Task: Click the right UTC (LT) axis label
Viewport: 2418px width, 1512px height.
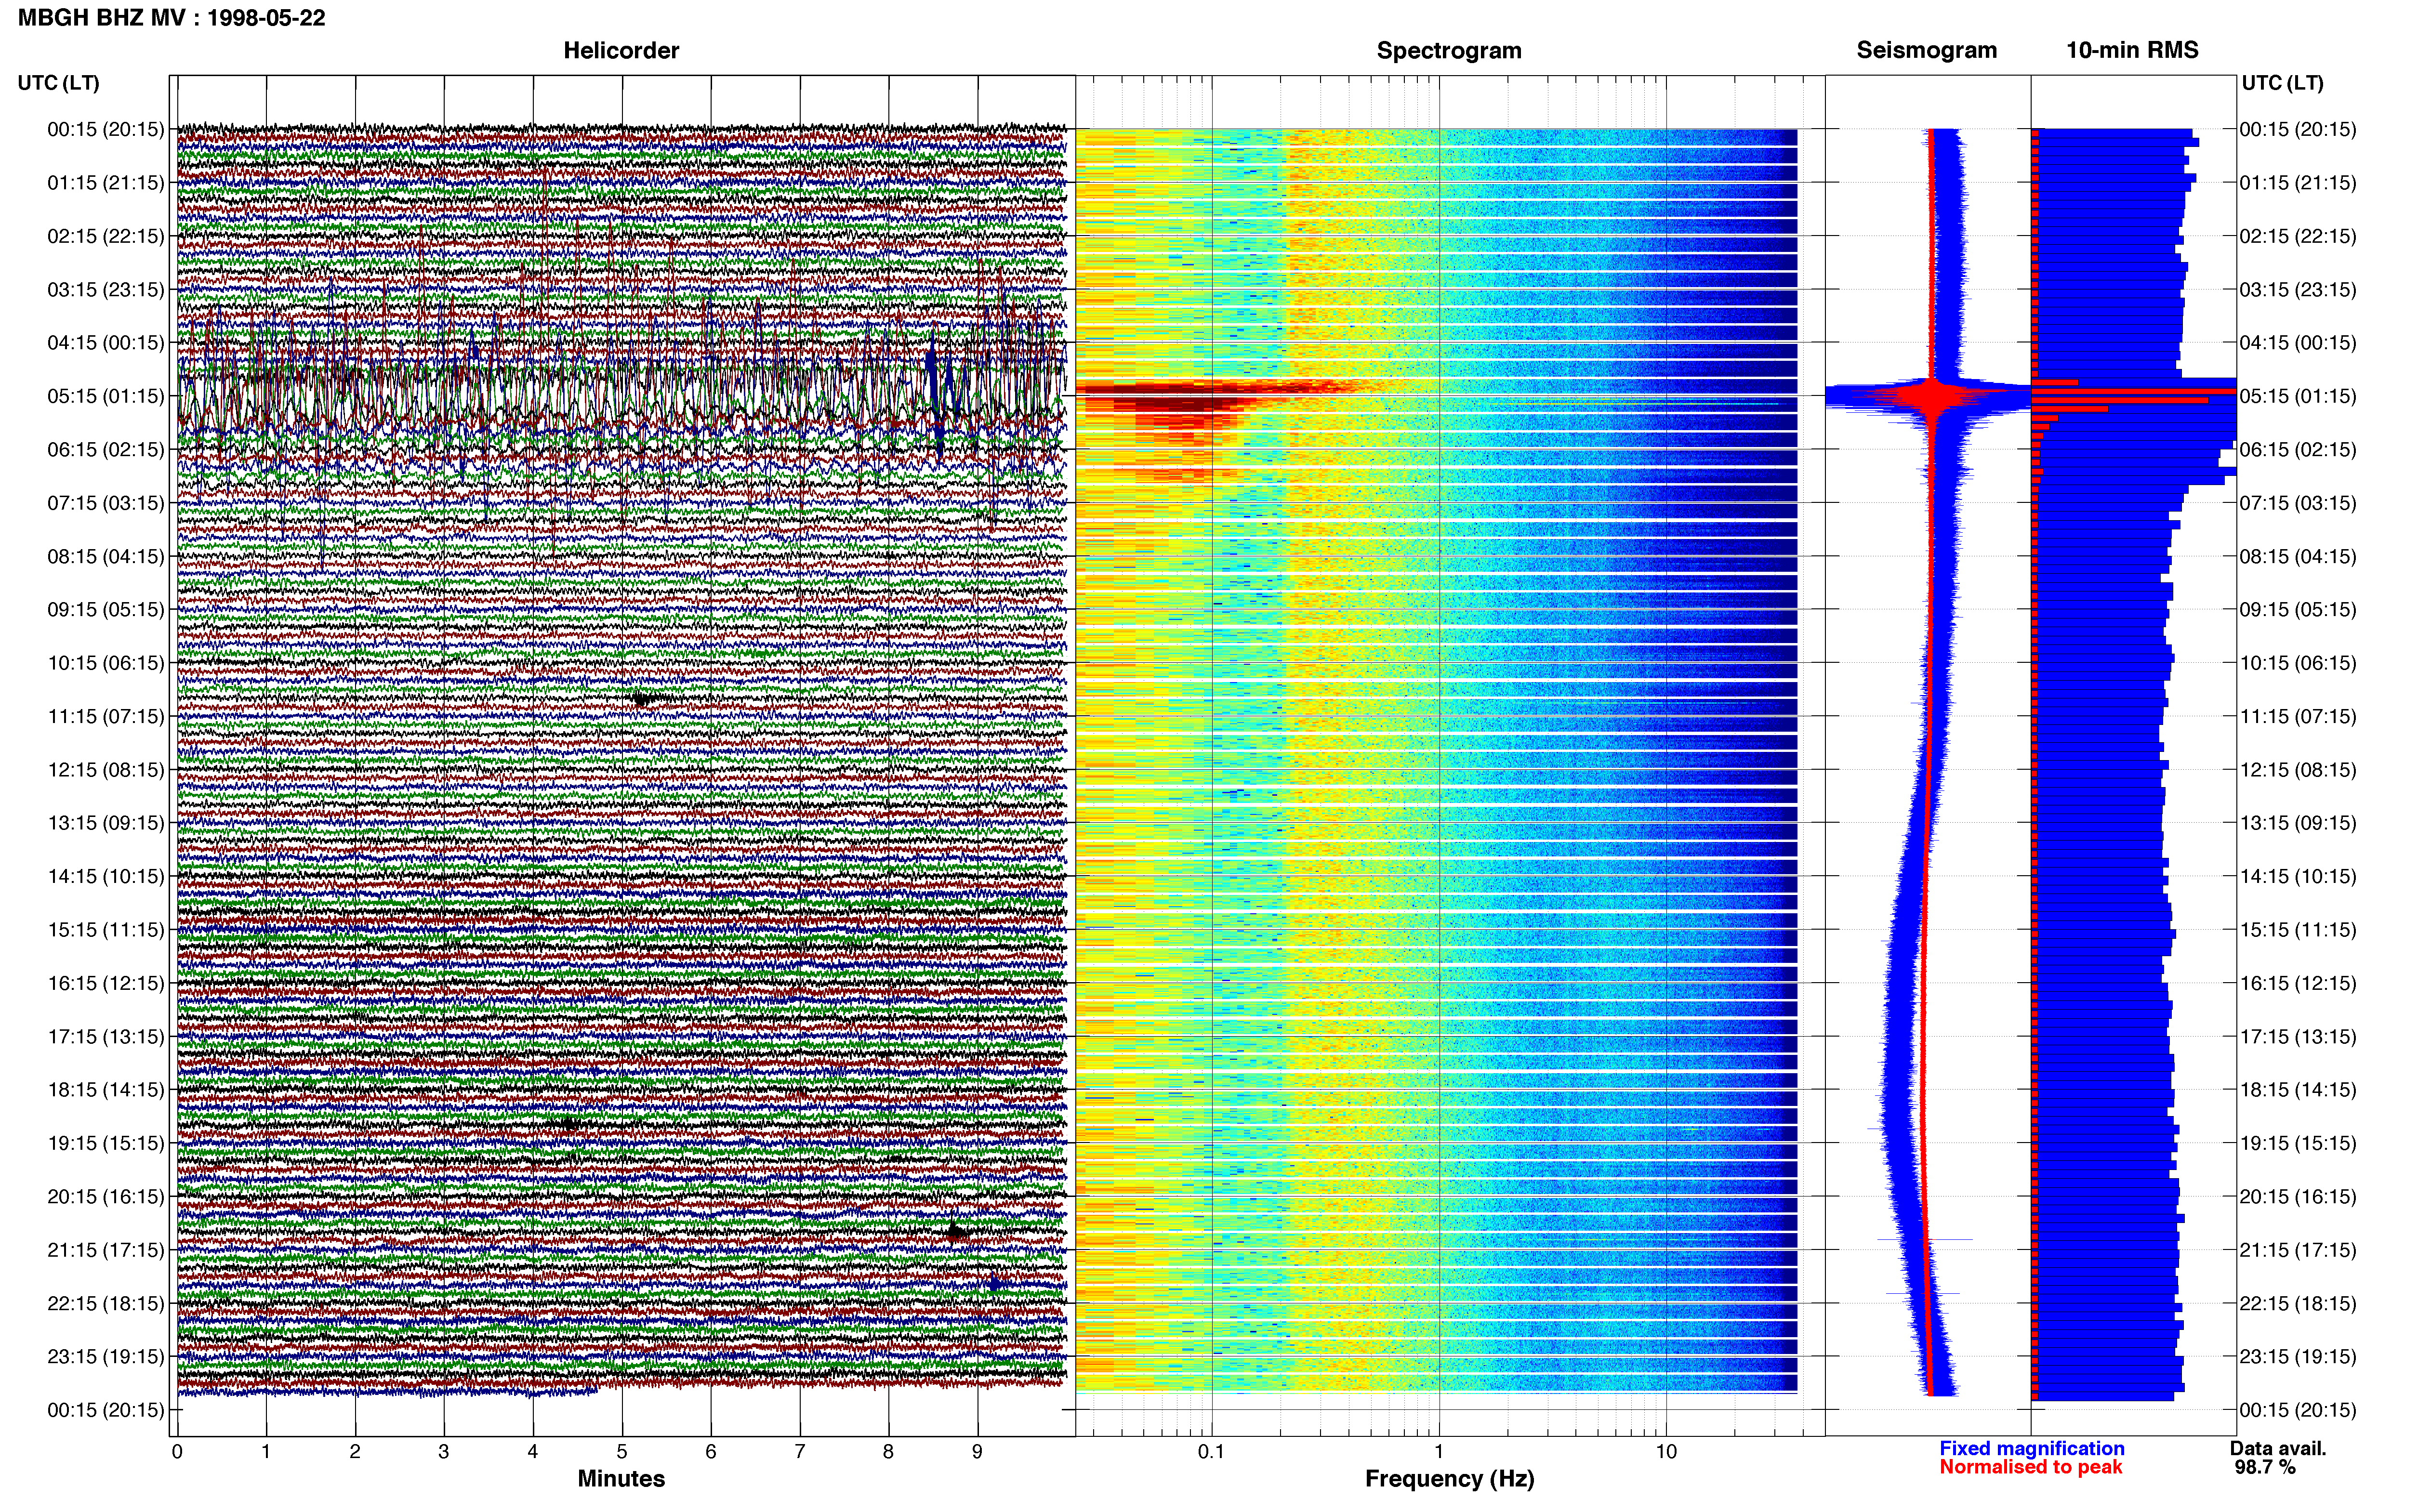Action: (2282, 83)
